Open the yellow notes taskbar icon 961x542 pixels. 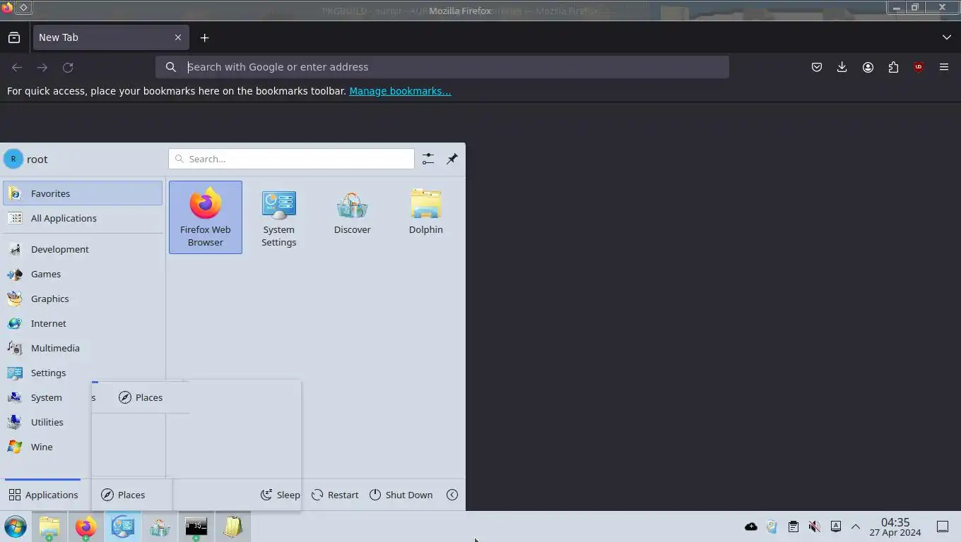232,526
